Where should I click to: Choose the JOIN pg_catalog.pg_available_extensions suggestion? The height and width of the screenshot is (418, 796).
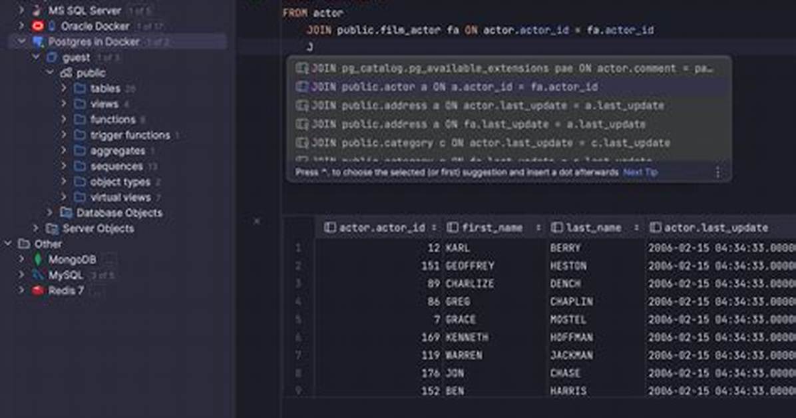[x=508, y=68]
